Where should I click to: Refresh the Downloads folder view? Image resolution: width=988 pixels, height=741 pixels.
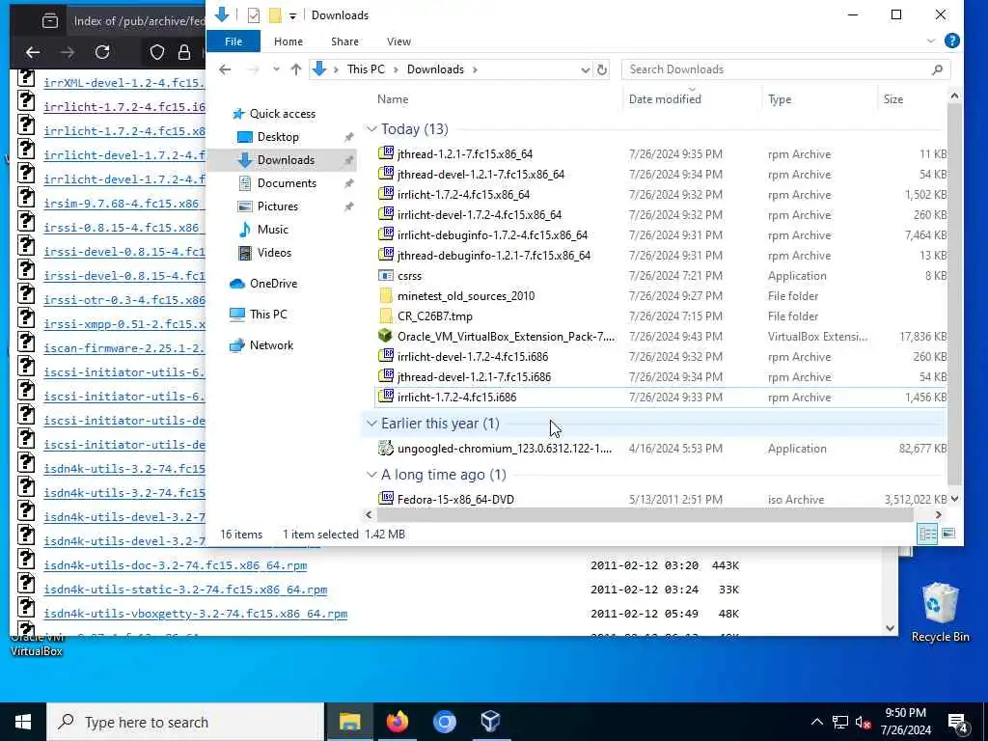(602, 69)
